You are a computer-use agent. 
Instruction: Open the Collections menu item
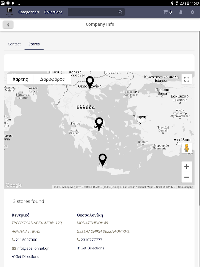click(53, 12)
